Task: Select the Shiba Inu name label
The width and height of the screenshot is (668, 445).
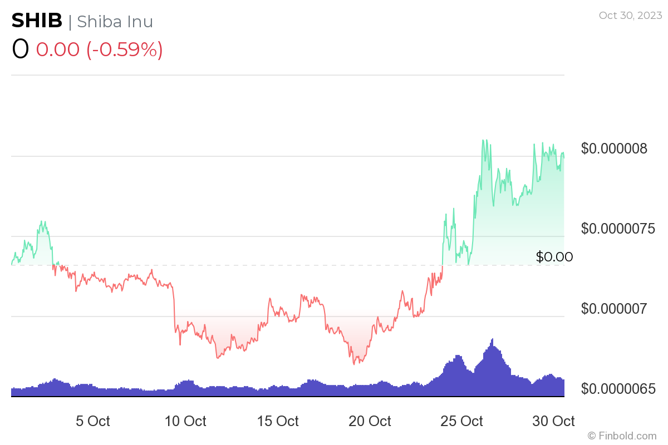Action: pos(115,21)
